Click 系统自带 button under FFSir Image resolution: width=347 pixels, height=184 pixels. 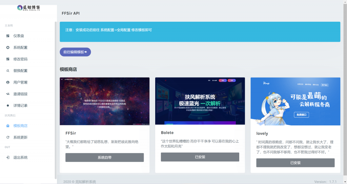tap(104, 158)
